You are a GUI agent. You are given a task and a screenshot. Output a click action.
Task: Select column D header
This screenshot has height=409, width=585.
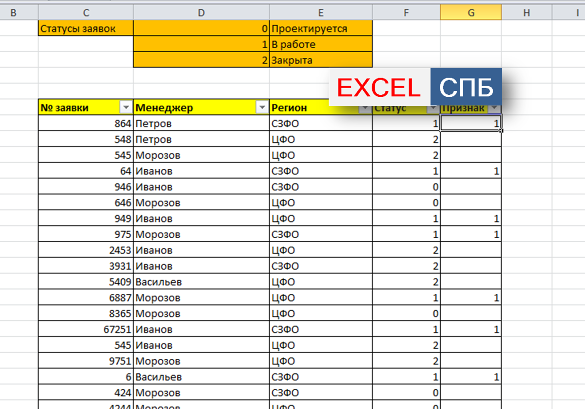click(x=201, y=13)
